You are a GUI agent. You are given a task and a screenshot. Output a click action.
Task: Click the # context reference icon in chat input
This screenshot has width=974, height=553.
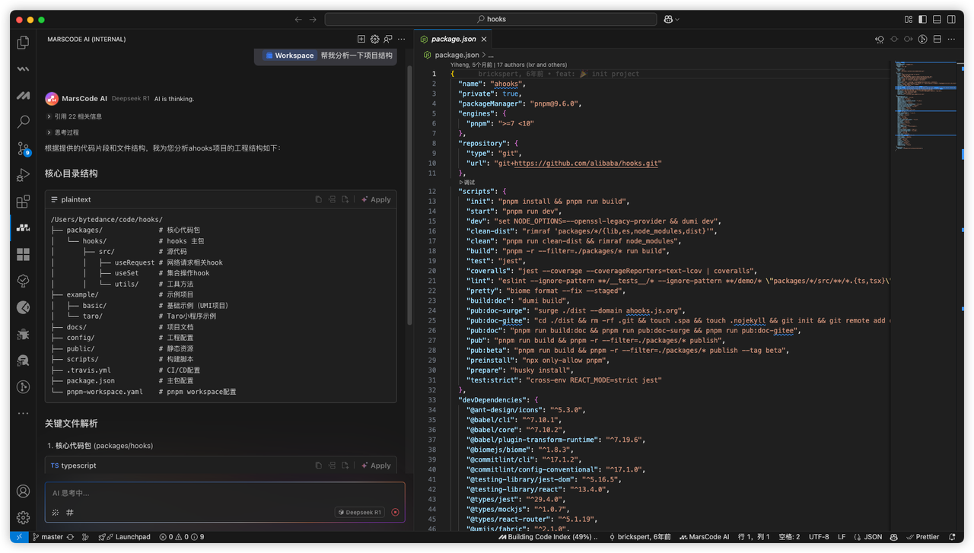70,513
